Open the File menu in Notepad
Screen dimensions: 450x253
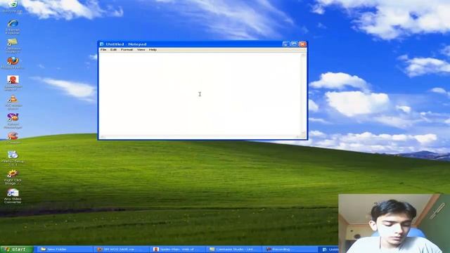click(103, 50)
